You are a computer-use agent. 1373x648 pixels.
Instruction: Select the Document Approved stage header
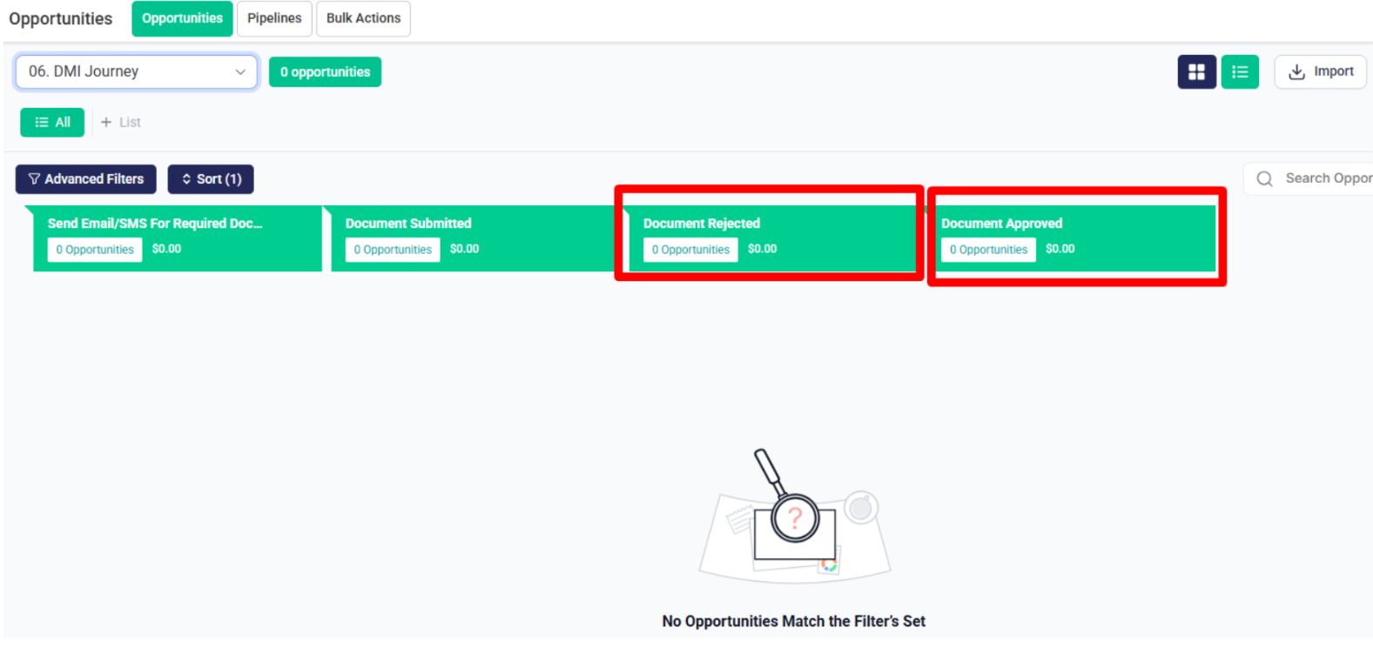point(1001,224)
